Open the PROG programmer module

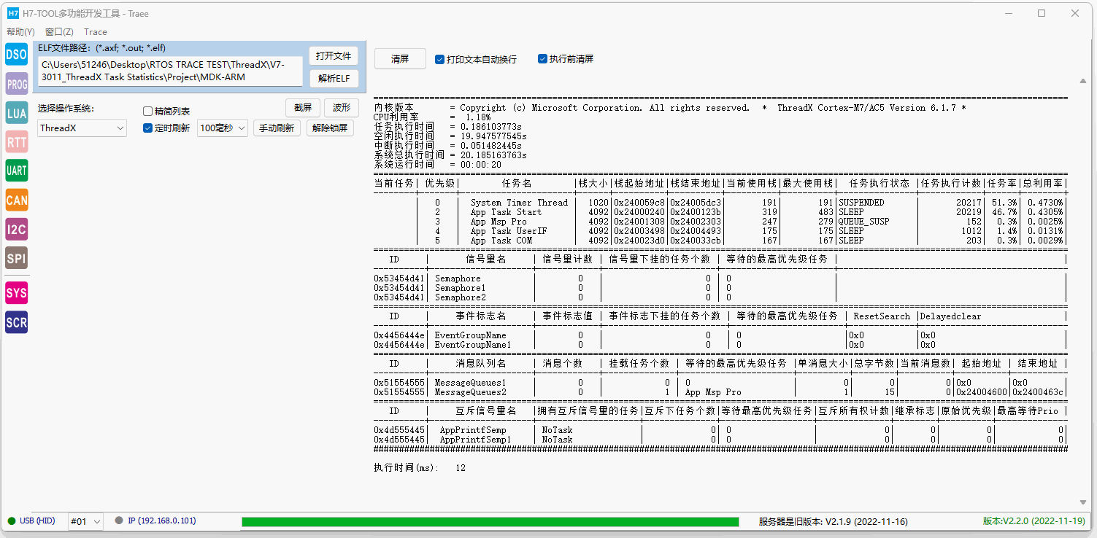point(16,84)
